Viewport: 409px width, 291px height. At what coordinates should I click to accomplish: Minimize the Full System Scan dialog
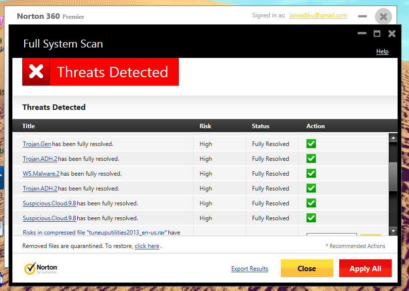click(362, 34)
